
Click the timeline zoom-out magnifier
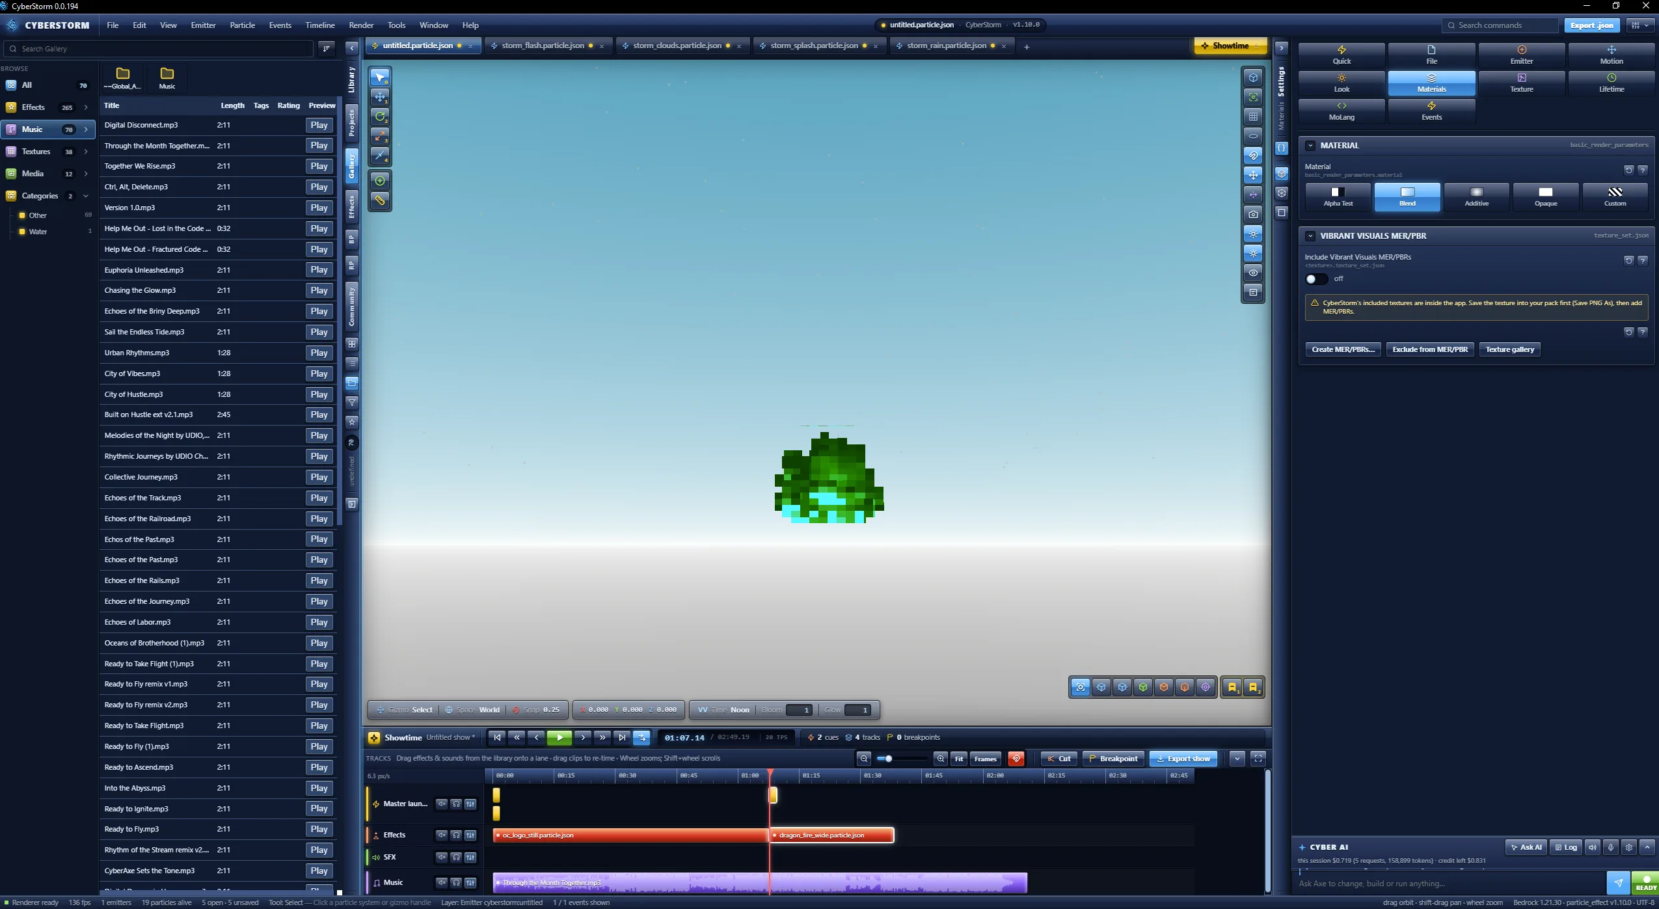pos(863,759)
